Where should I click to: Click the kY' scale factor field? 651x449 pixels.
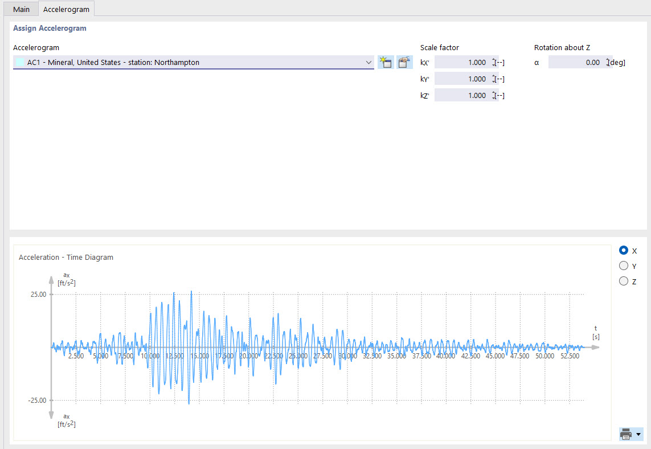click(461, 79)
